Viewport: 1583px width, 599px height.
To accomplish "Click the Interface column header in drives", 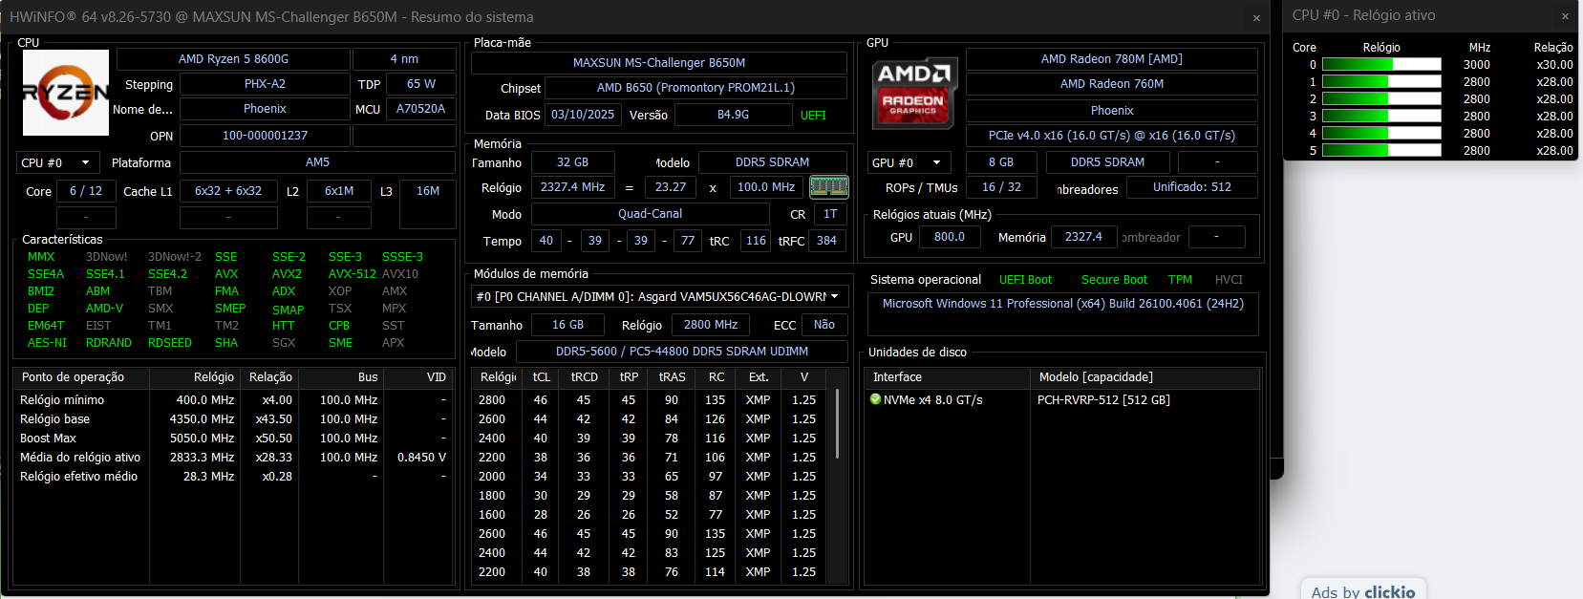I will [947, 377].
